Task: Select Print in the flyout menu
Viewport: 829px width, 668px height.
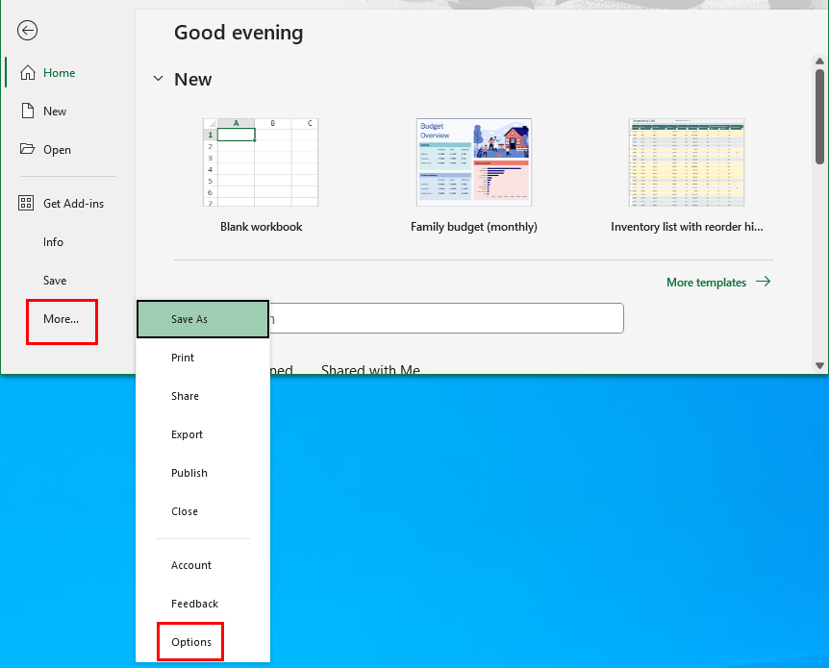Action: tap(203, 358)
